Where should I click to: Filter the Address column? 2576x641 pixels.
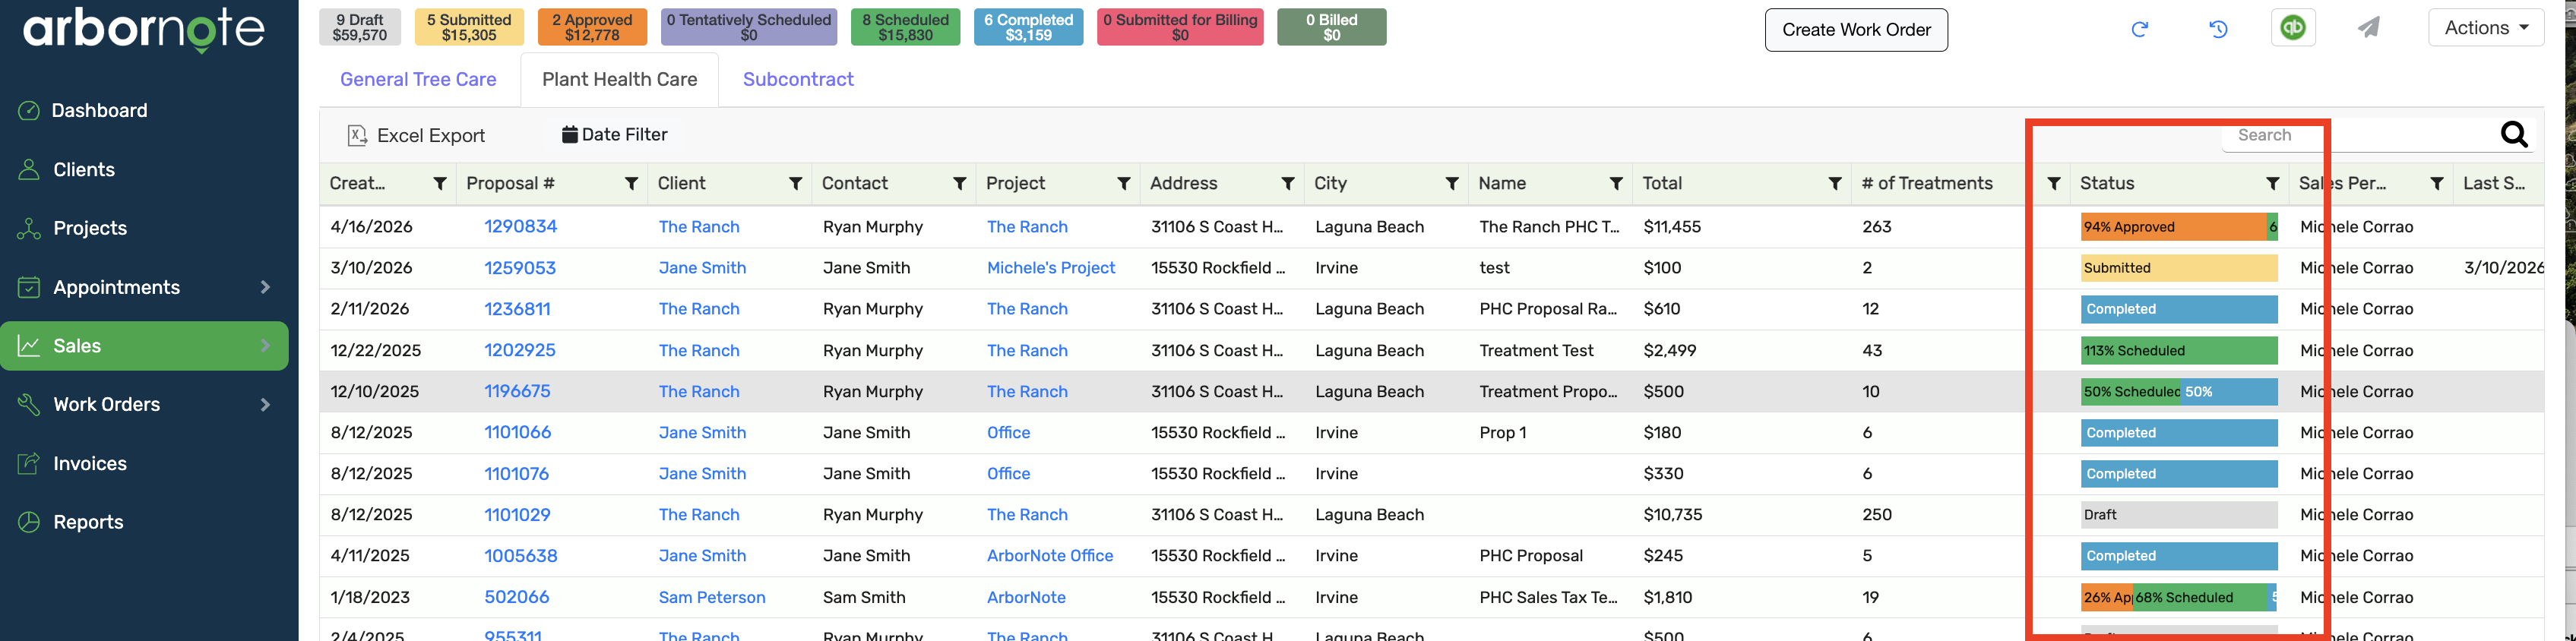(x=1288, y=183)
